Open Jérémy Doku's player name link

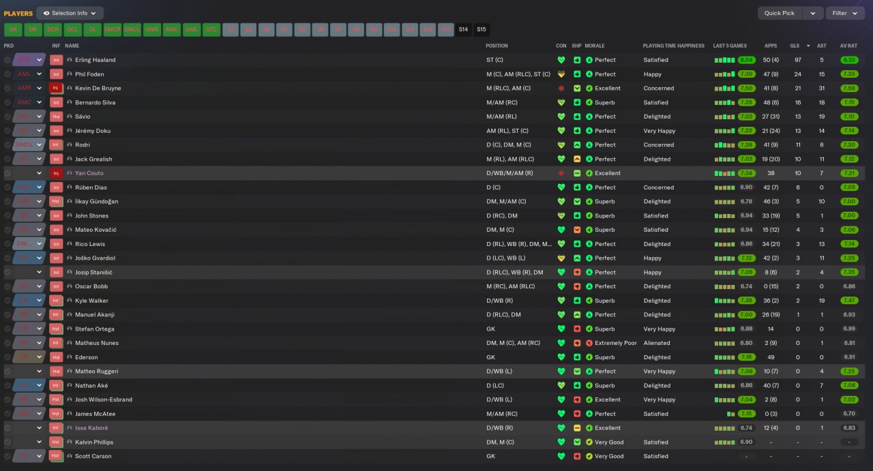(93, 131)
